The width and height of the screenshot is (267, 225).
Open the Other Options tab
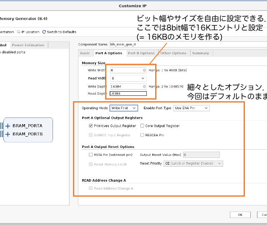click(x=174, y=53)
